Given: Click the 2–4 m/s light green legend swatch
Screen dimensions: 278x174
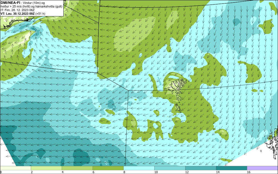Looking at the screenshot, I should (46, 168).
